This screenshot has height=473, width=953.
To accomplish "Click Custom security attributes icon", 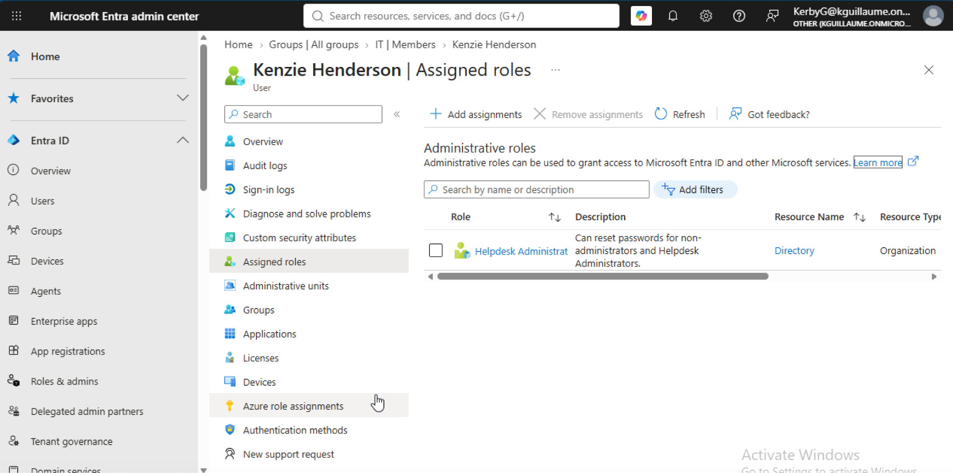I will [x=230, y=237].
